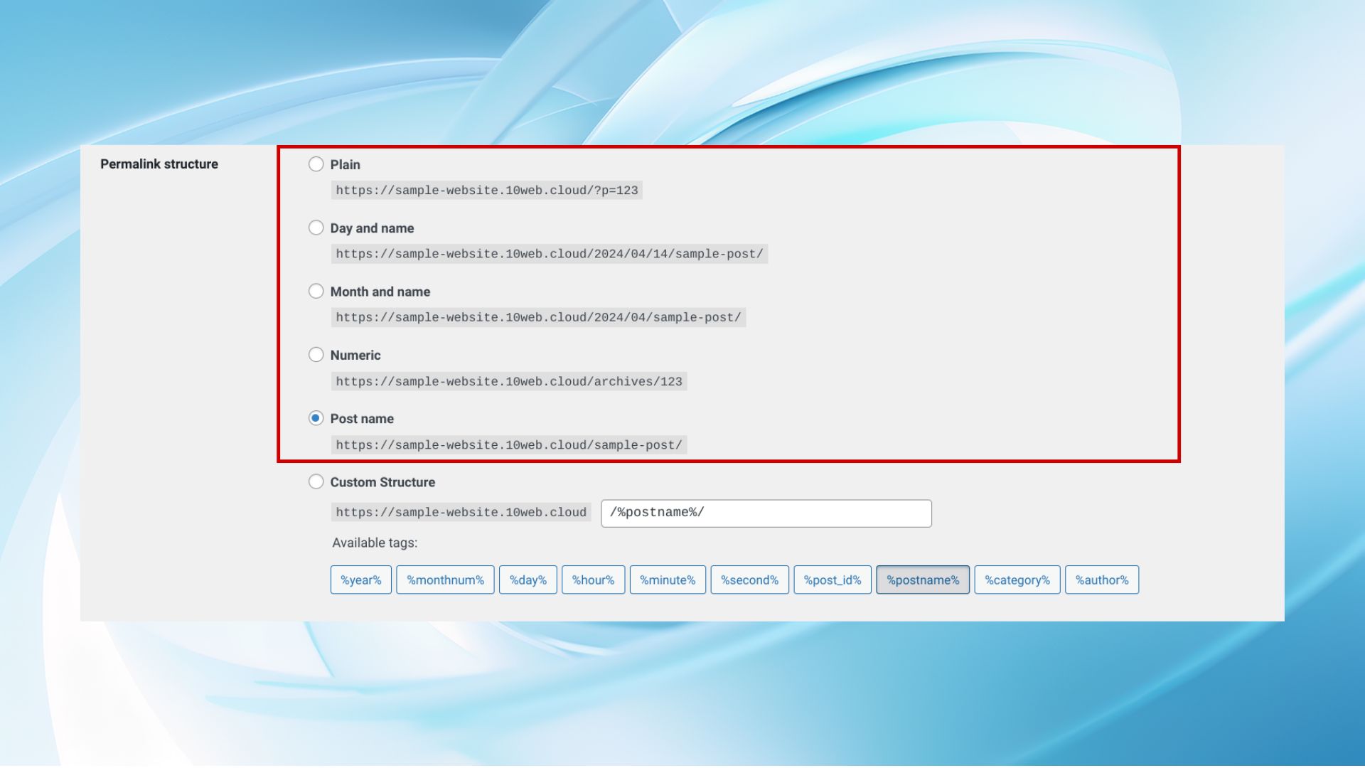Switch to the Custom Structure option
This screenshot has height=768, width=1365.
click(x=316, y=481)
